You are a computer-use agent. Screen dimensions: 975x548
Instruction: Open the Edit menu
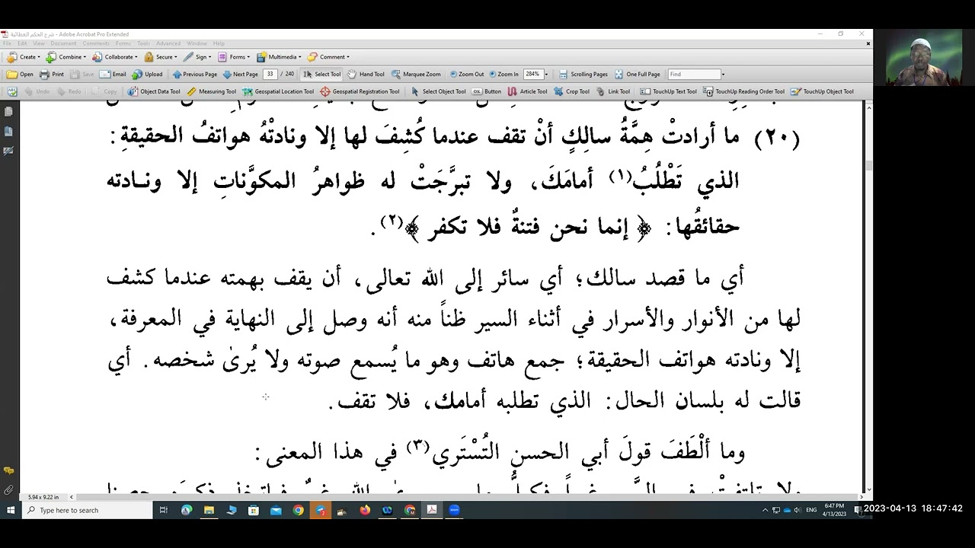22,43
